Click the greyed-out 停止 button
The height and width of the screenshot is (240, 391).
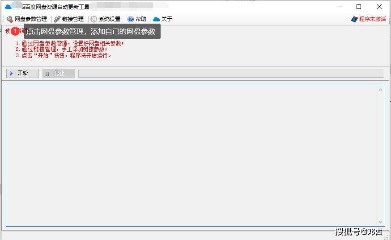pos(59,73)
